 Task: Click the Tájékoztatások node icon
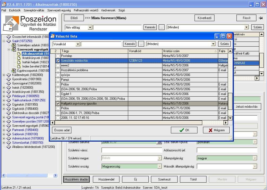point(9,100)
